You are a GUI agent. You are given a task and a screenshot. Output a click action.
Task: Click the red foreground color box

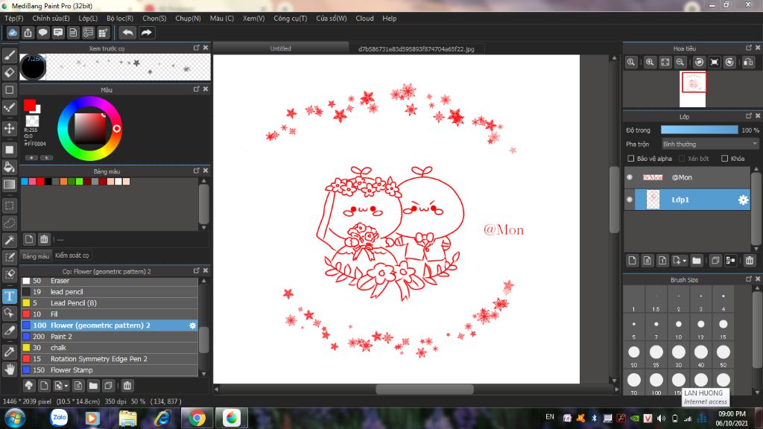point(30,105)
